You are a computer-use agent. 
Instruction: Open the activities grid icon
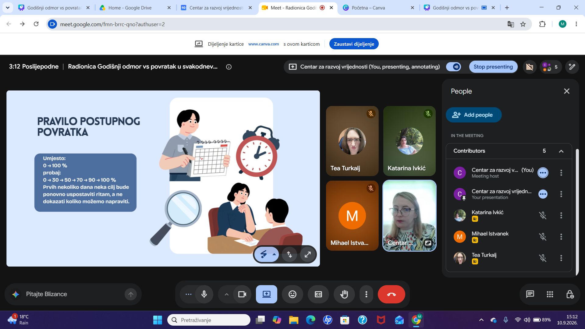click(x=550, y=294)
